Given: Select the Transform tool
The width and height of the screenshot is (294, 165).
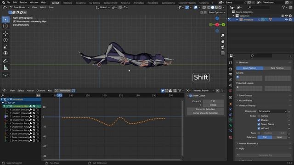Looking at the screenshot, I should coord(6,53).
